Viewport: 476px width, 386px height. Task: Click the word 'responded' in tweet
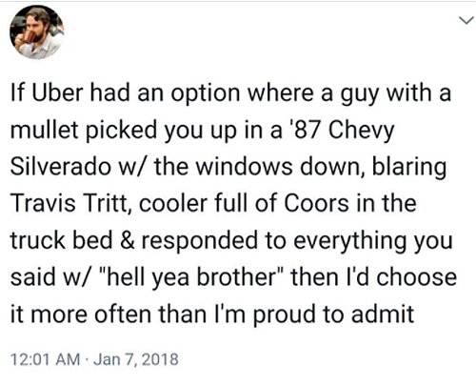click(200, 241)
